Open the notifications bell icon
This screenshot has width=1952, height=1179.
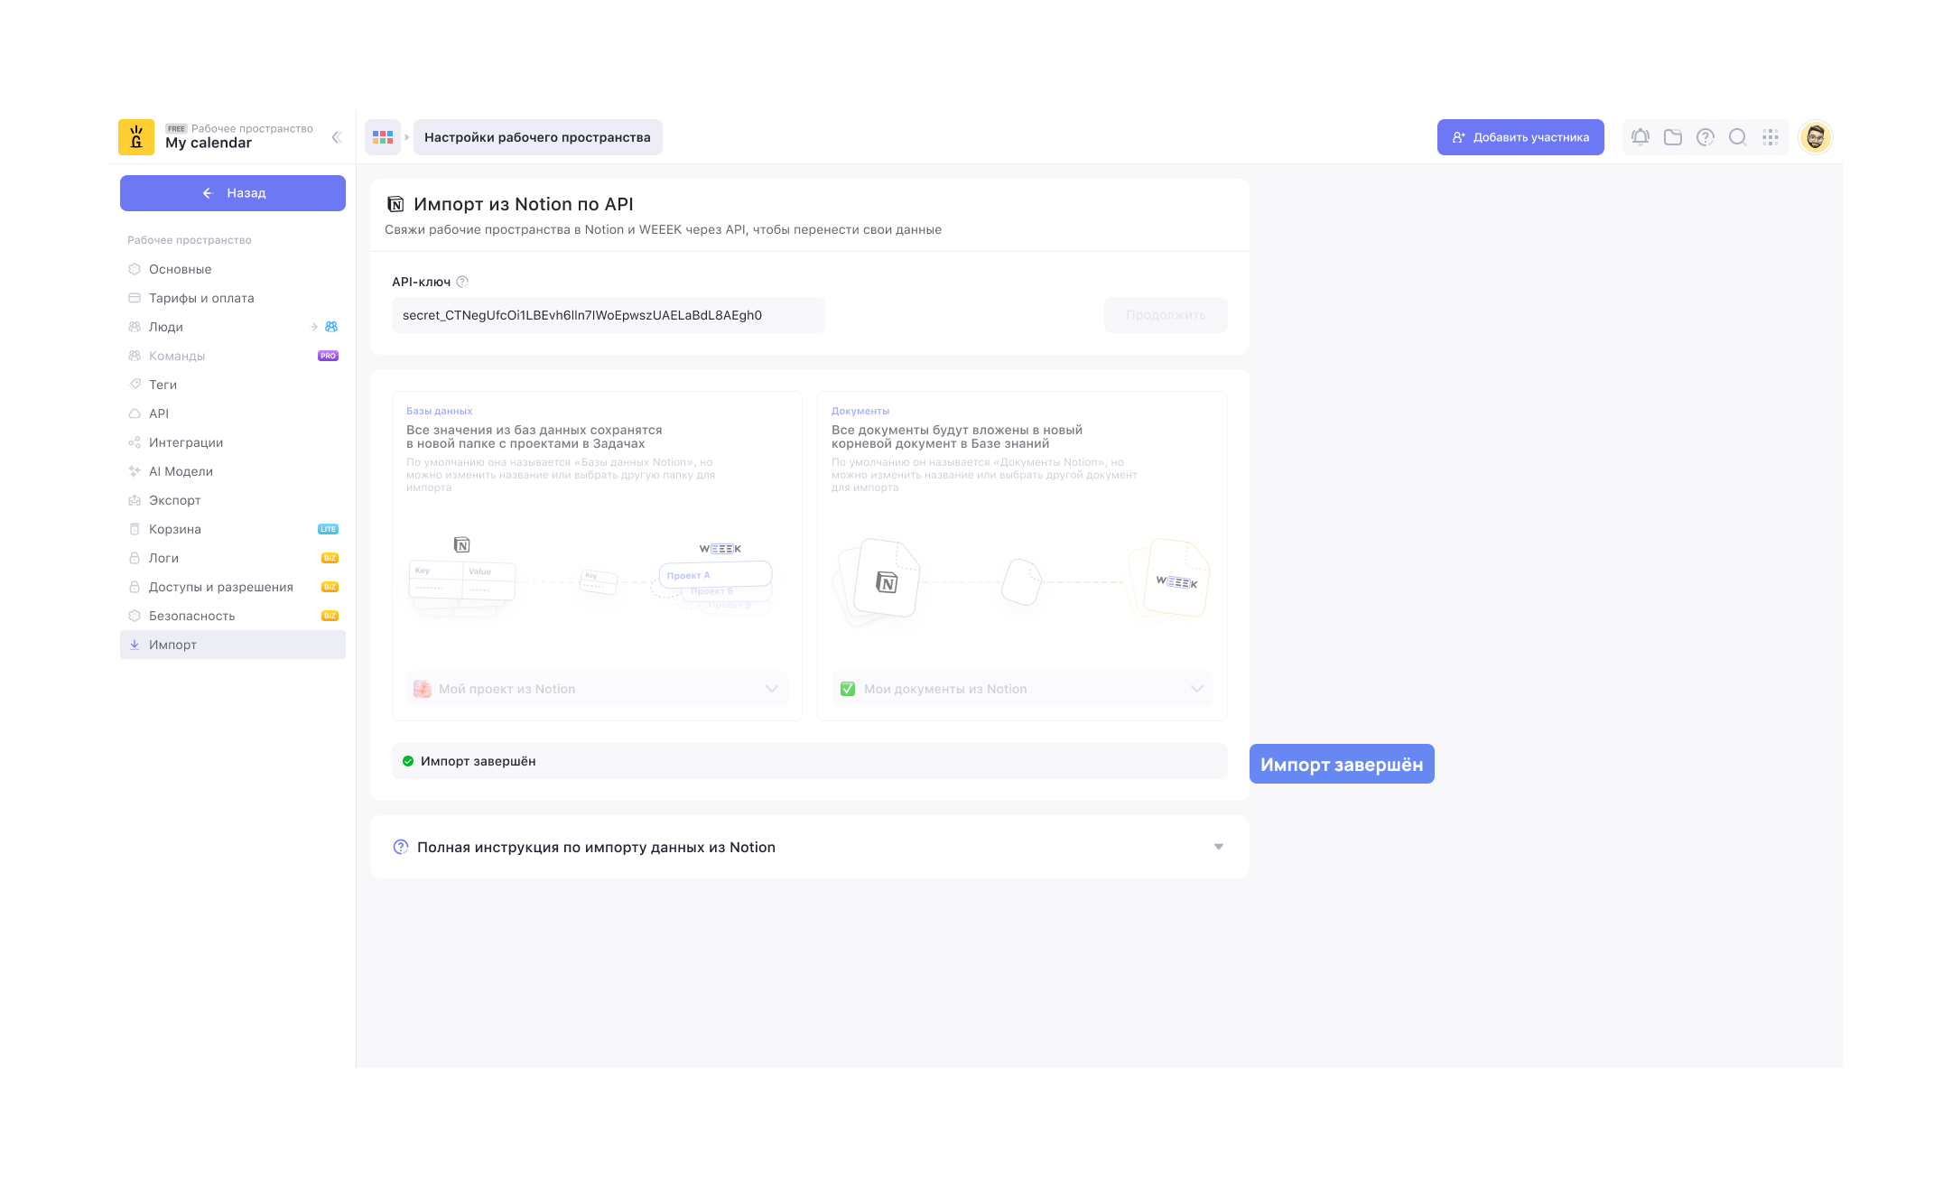coord(1640,137)
